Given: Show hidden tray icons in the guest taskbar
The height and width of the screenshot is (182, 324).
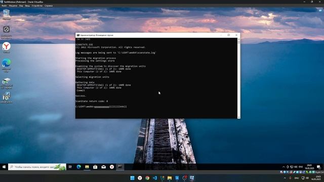Looking at the screenshot, I should tap(283, 167).
